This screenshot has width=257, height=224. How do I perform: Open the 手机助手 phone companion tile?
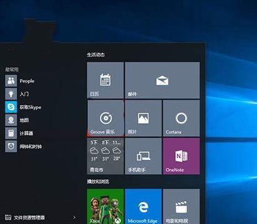143,156
